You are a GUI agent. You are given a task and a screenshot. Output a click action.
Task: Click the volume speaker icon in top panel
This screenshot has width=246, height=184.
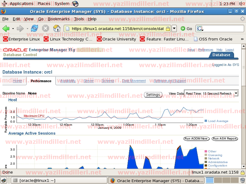coord(240,4)
